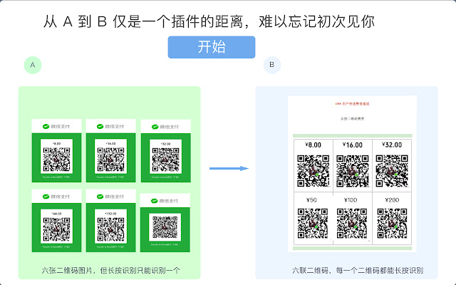Click the WeChat Pay logo on the ¥8.00 card

56,127
